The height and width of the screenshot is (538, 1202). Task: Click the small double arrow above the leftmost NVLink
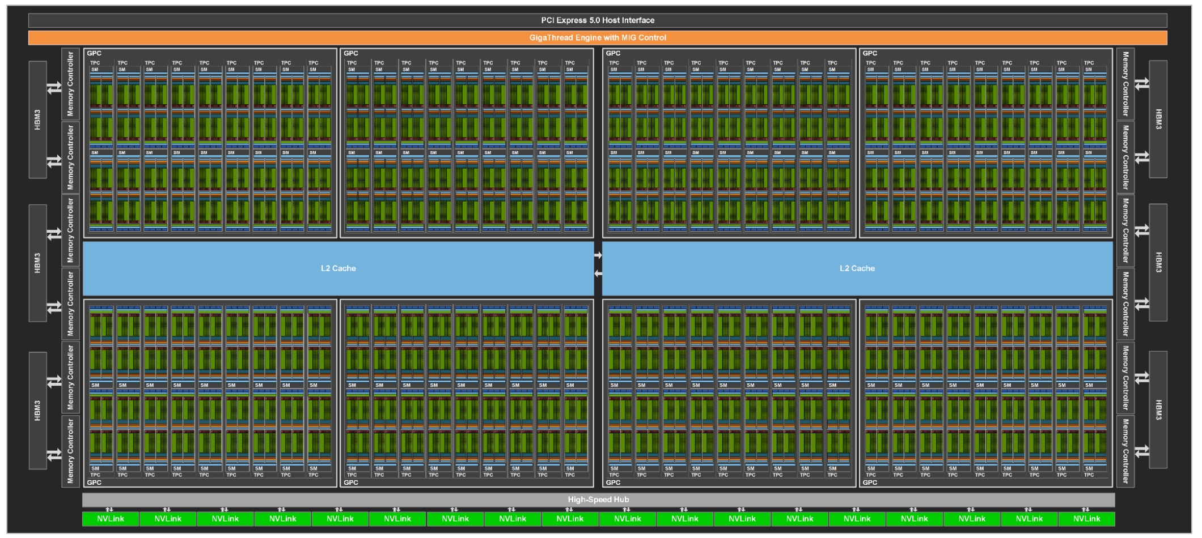point(109,509)
